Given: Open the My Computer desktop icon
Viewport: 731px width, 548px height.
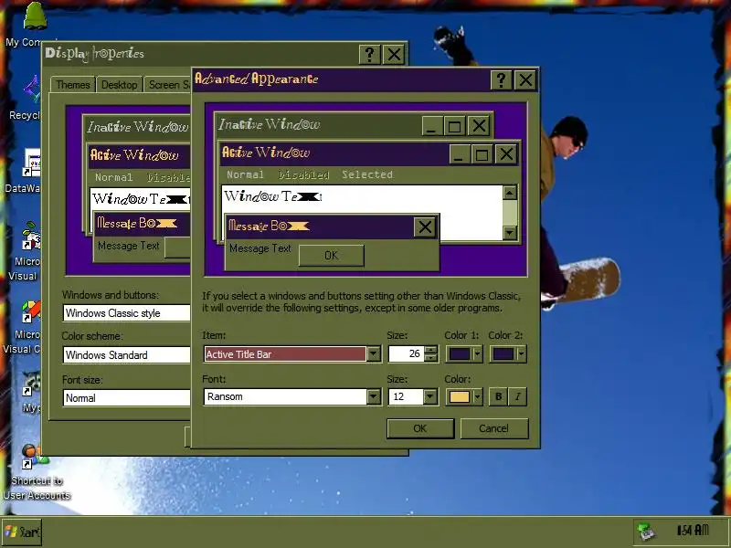Looking at the screenshot, I should click(x=34, y=16).
